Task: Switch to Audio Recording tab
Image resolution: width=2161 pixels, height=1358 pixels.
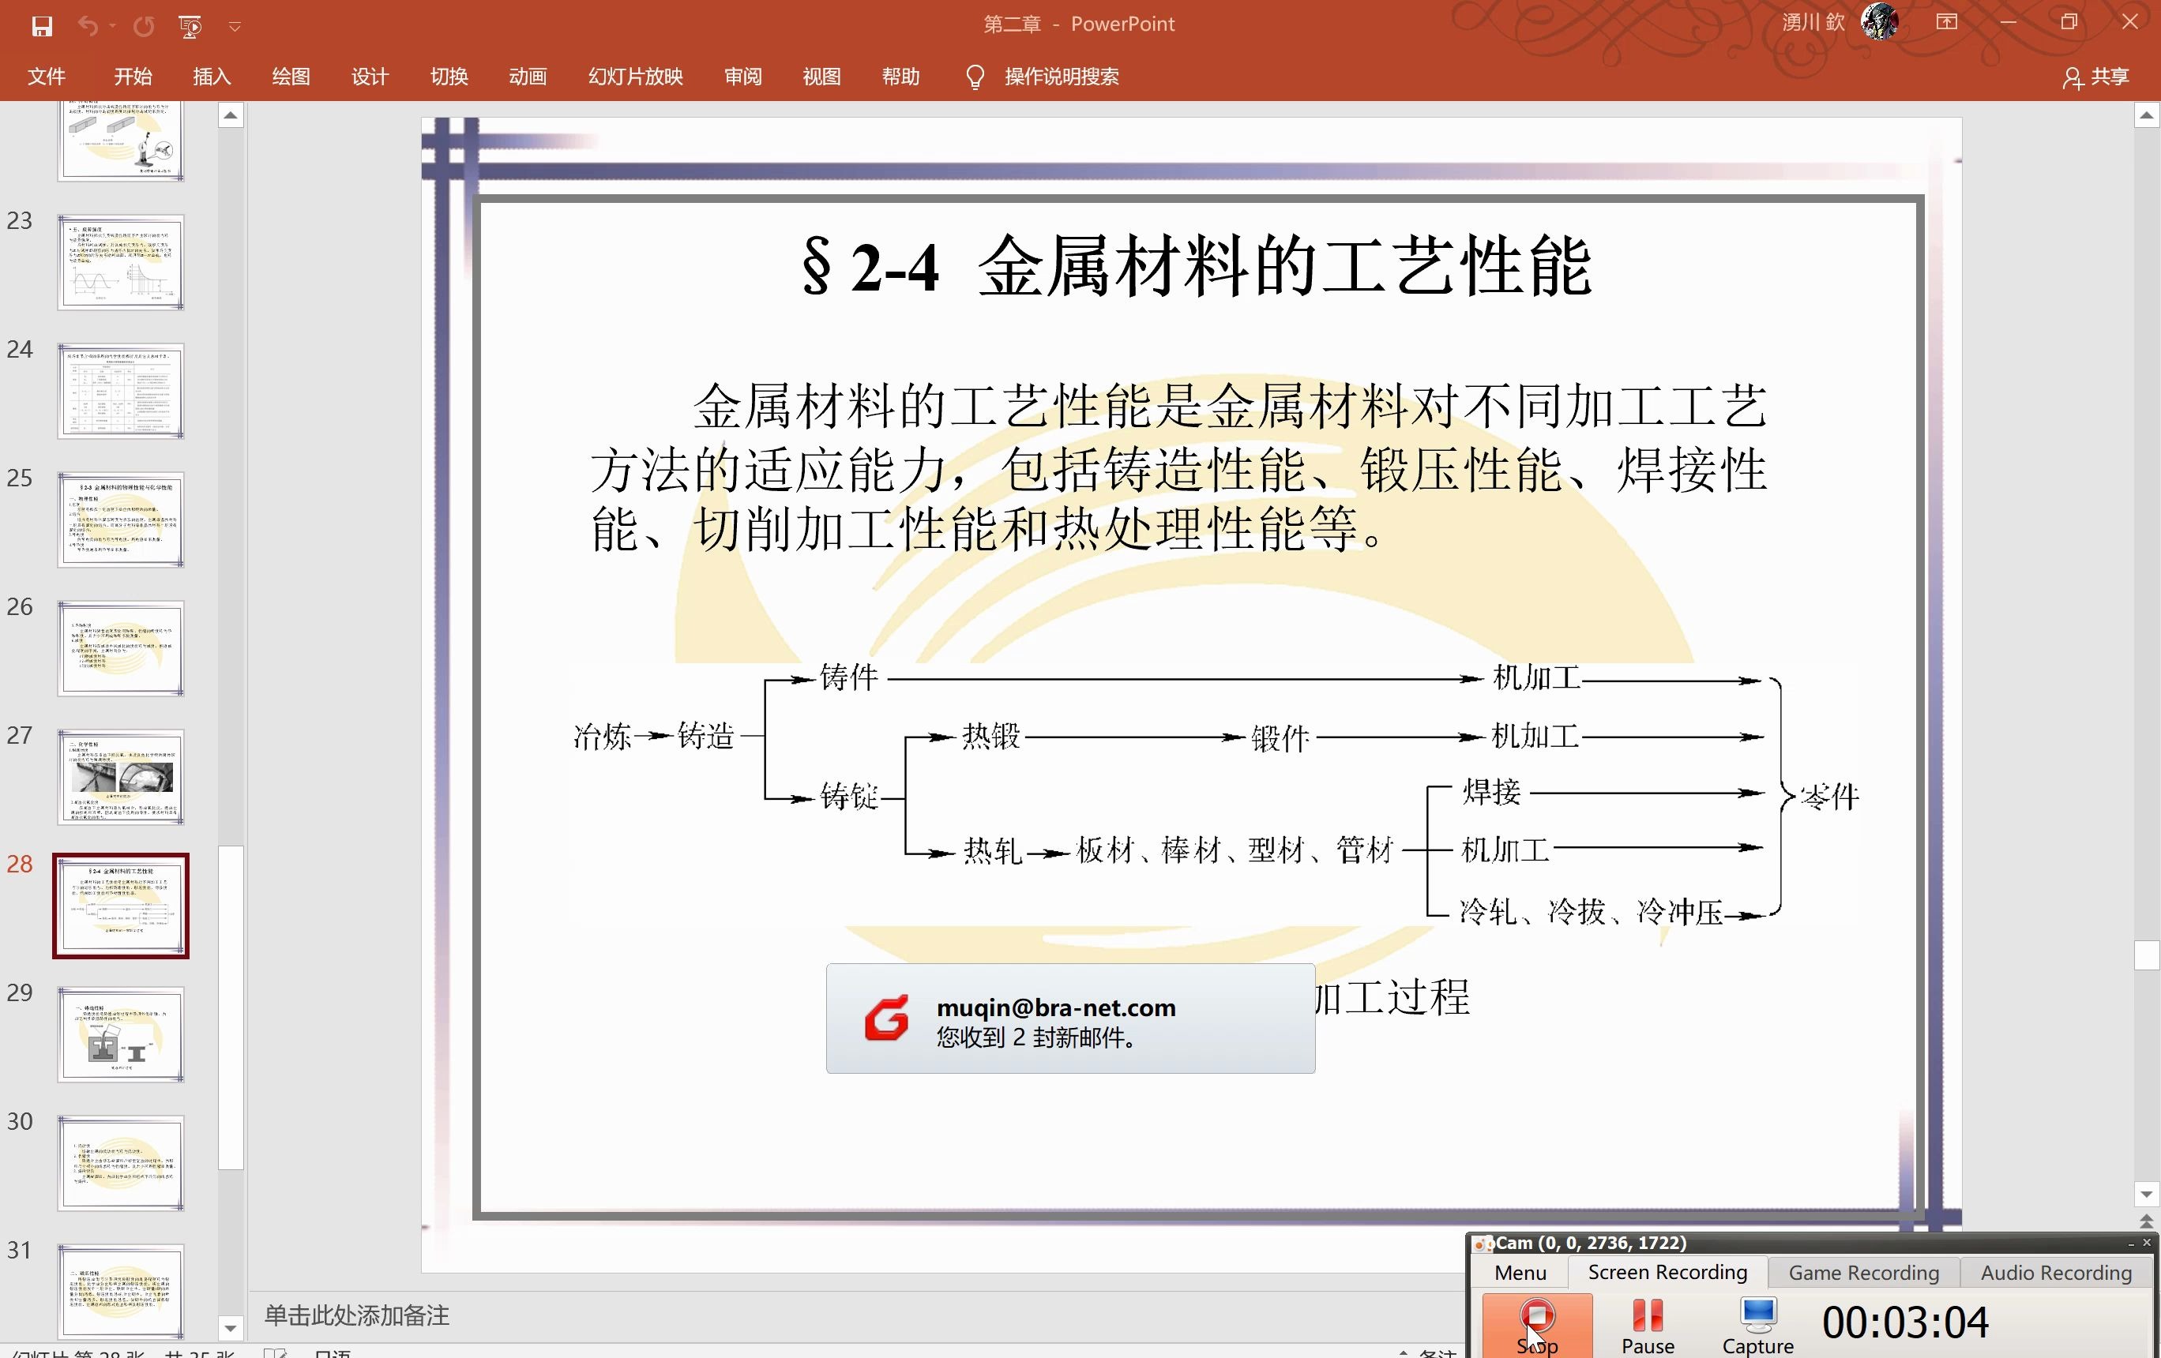Action: [2055, 1273]
